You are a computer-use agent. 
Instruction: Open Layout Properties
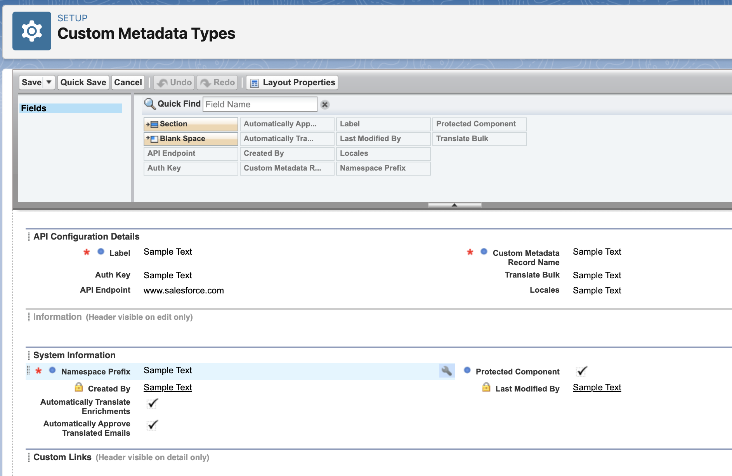click(x=292, y=83)
